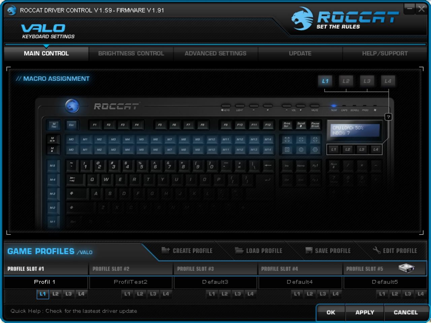Viewport: 431px width, 323px height.
Task: Click the Edit Profile button
Action: [x=395, y=251]
